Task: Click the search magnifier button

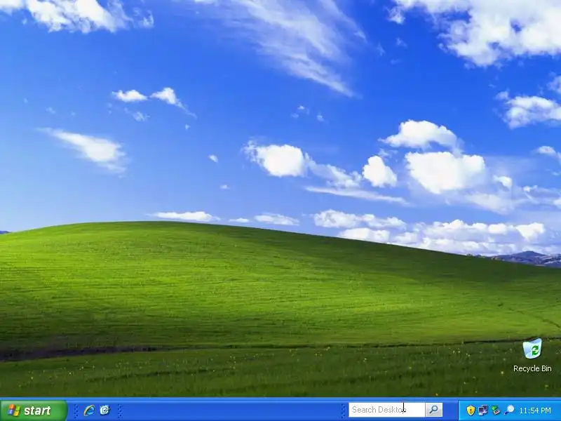Action: [x=434, y=410]
